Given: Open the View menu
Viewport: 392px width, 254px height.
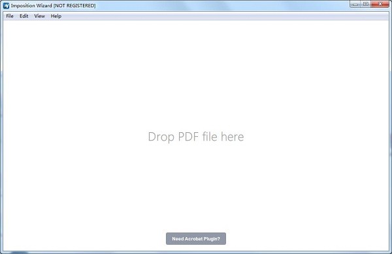Looking at the screenshot, I should click(39, 16).
